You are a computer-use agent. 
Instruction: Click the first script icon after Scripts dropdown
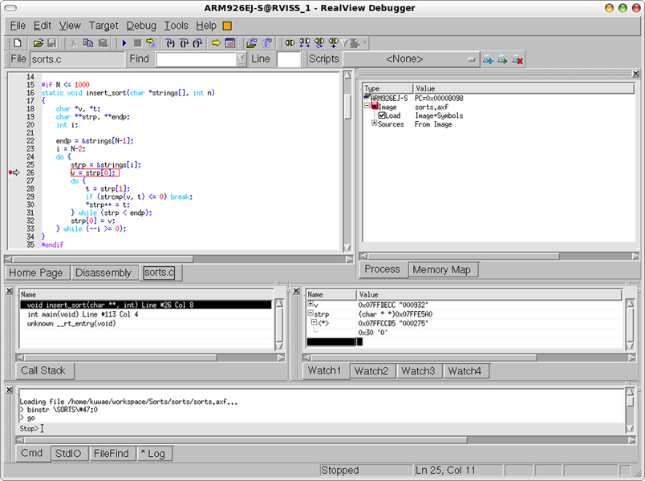(488, 59)
